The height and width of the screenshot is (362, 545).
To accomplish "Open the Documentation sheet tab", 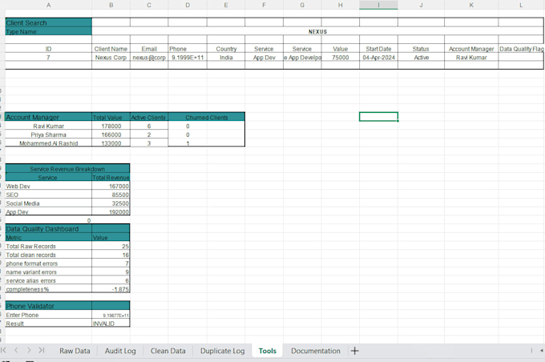I will 316,351.
